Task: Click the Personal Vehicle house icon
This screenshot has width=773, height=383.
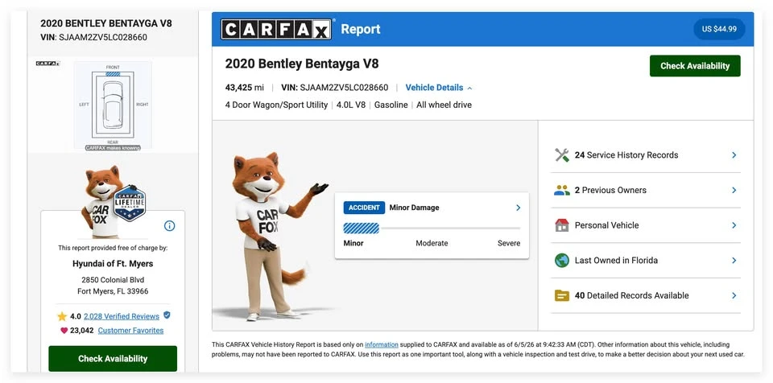Action: pyautogui.click(x=561, y=225)
